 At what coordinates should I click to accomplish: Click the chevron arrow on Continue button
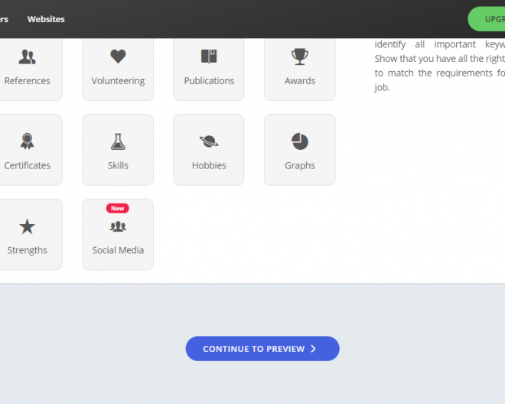[313, 349]
